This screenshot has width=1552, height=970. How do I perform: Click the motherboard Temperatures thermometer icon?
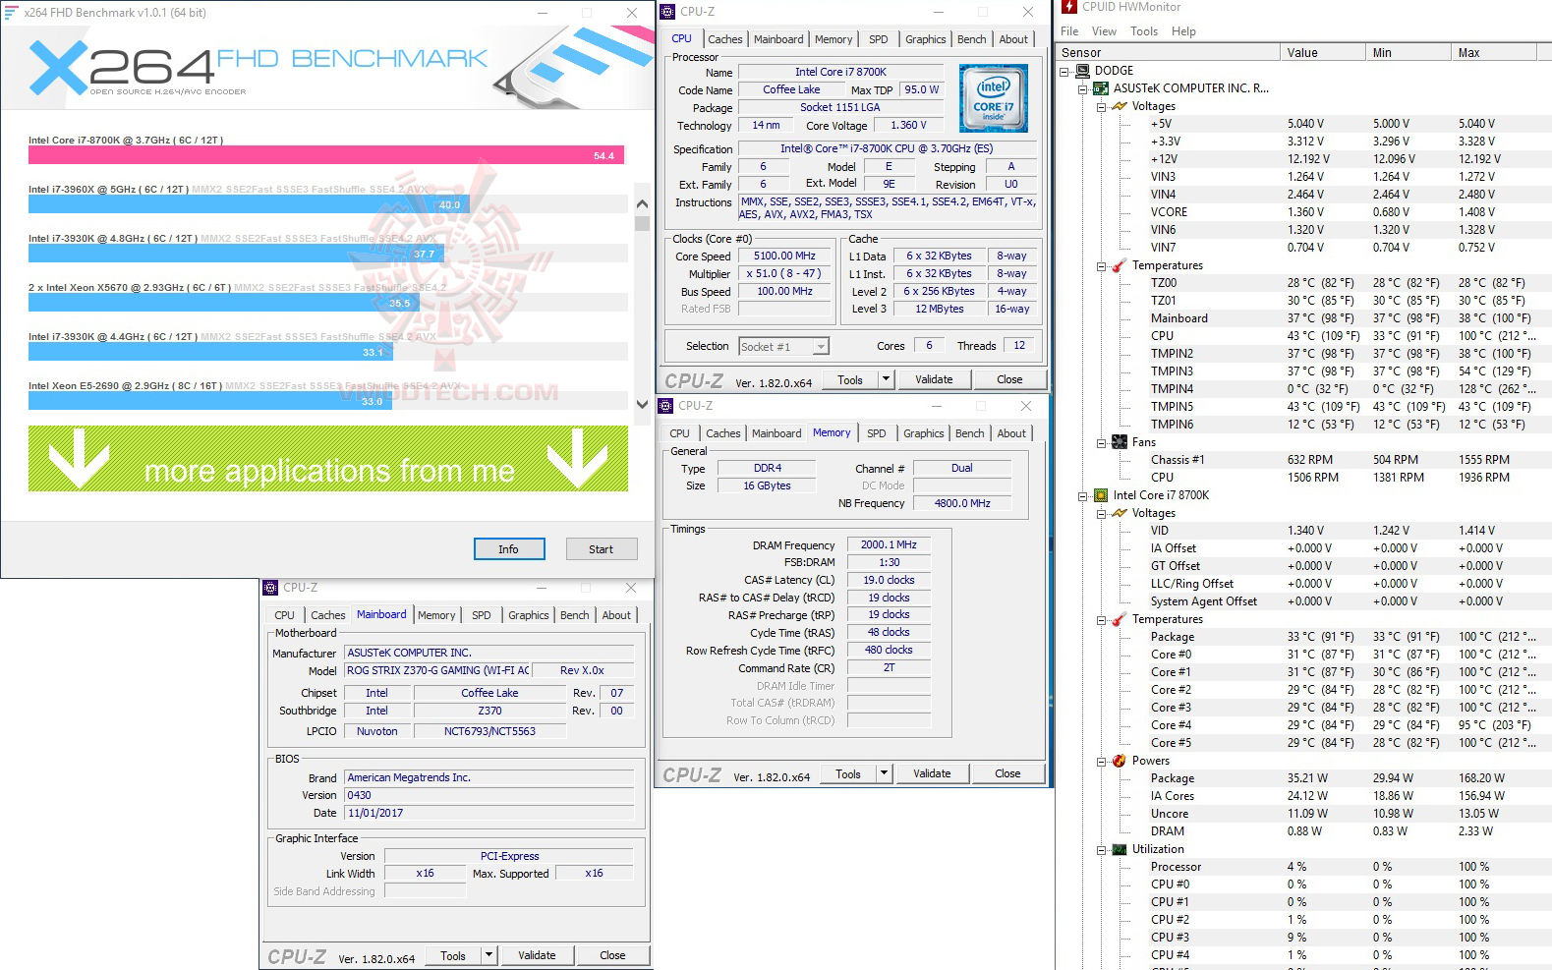(x=1120, y=265)
